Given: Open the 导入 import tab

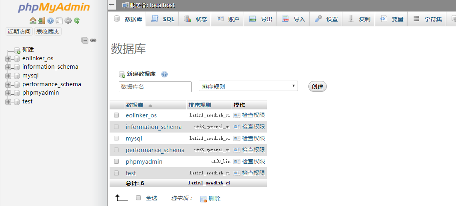Looking at the screenshot, I should pos(293,19).
